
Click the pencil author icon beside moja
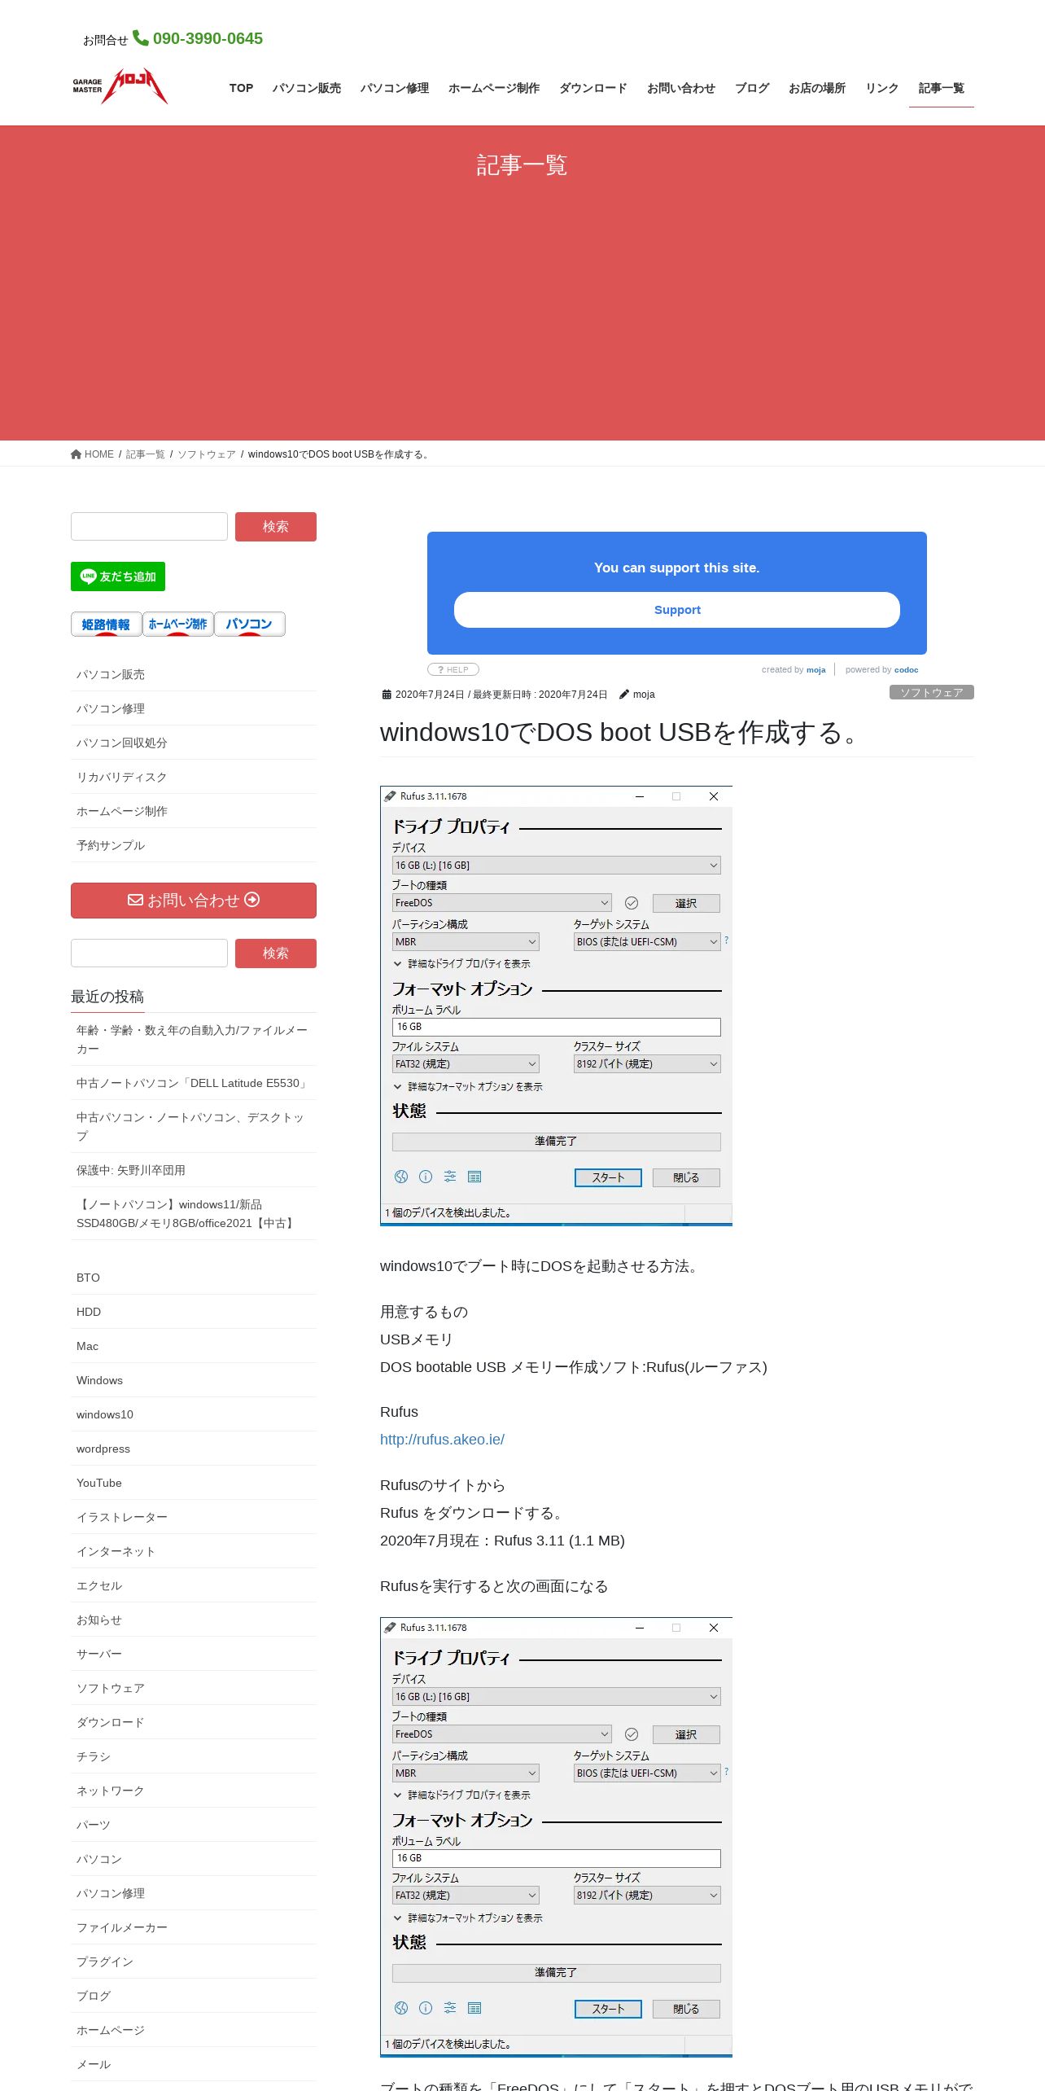624,695
